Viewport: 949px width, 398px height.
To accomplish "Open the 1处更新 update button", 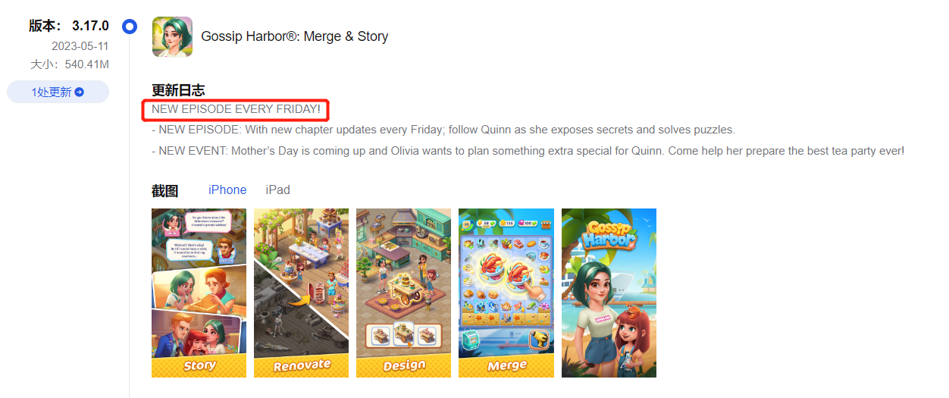I will [58, 92].
